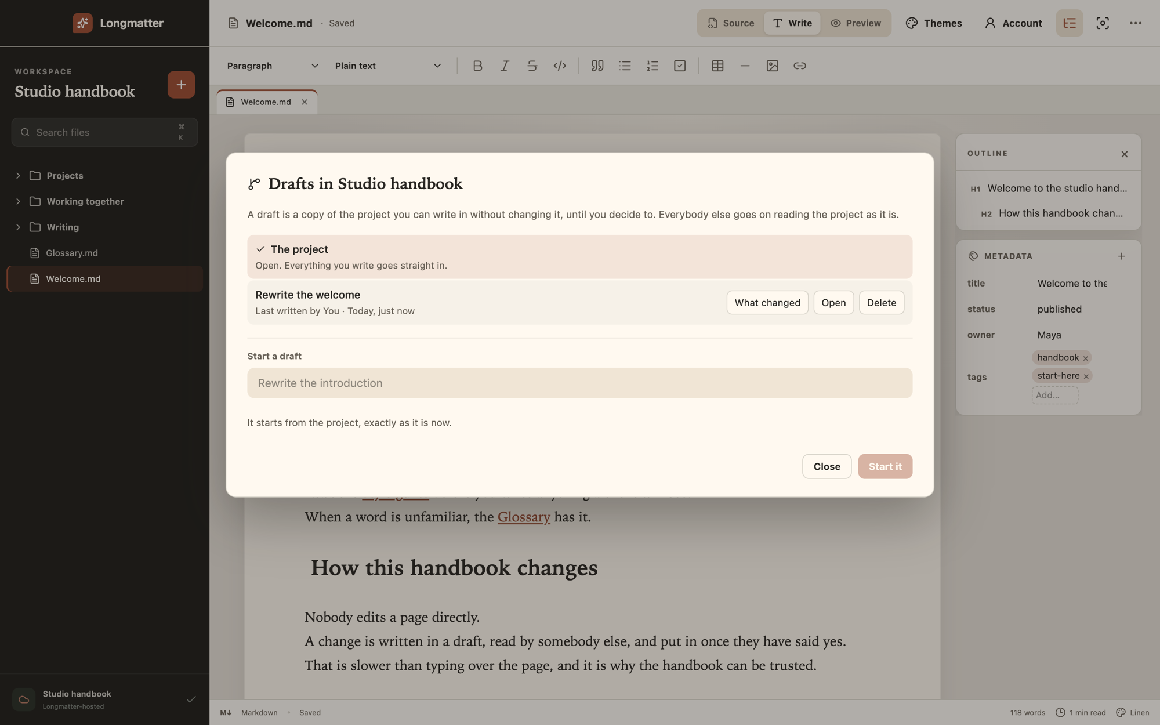Insert a hyperlink
The height and width of the screenshot is (725, 1160).
pyautogui.click(x=800, y=66)
